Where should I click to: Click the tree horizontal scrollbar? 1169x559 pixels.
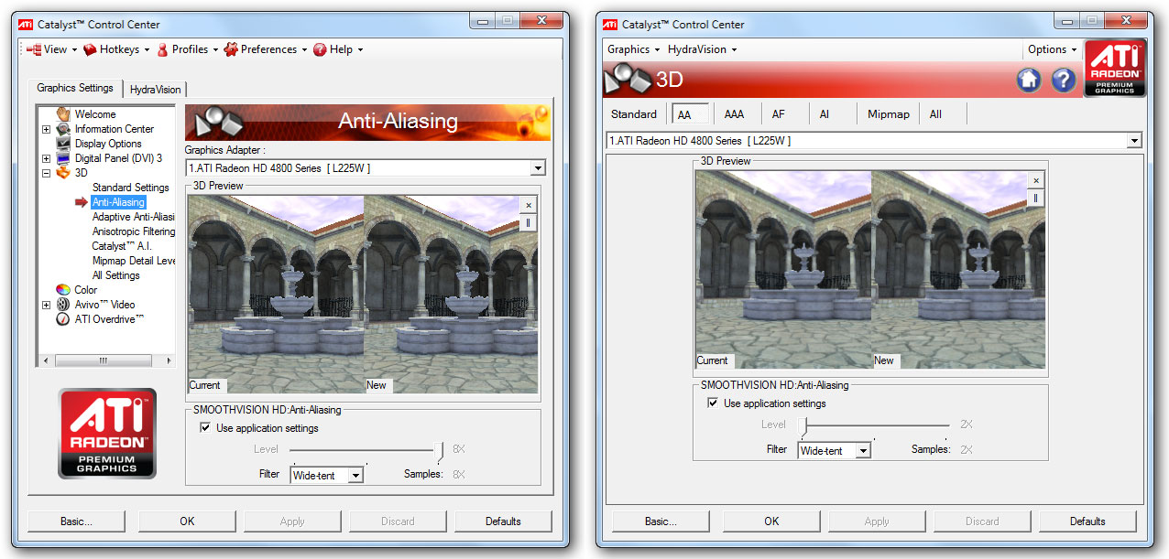point(105,361)
